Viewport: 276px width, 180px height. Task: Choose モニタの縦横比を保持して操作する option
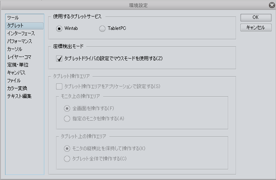(67, 149)
